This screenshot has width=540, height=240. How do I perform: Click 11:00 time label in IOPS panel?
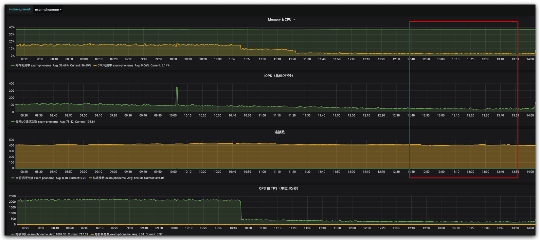(262, 116)
